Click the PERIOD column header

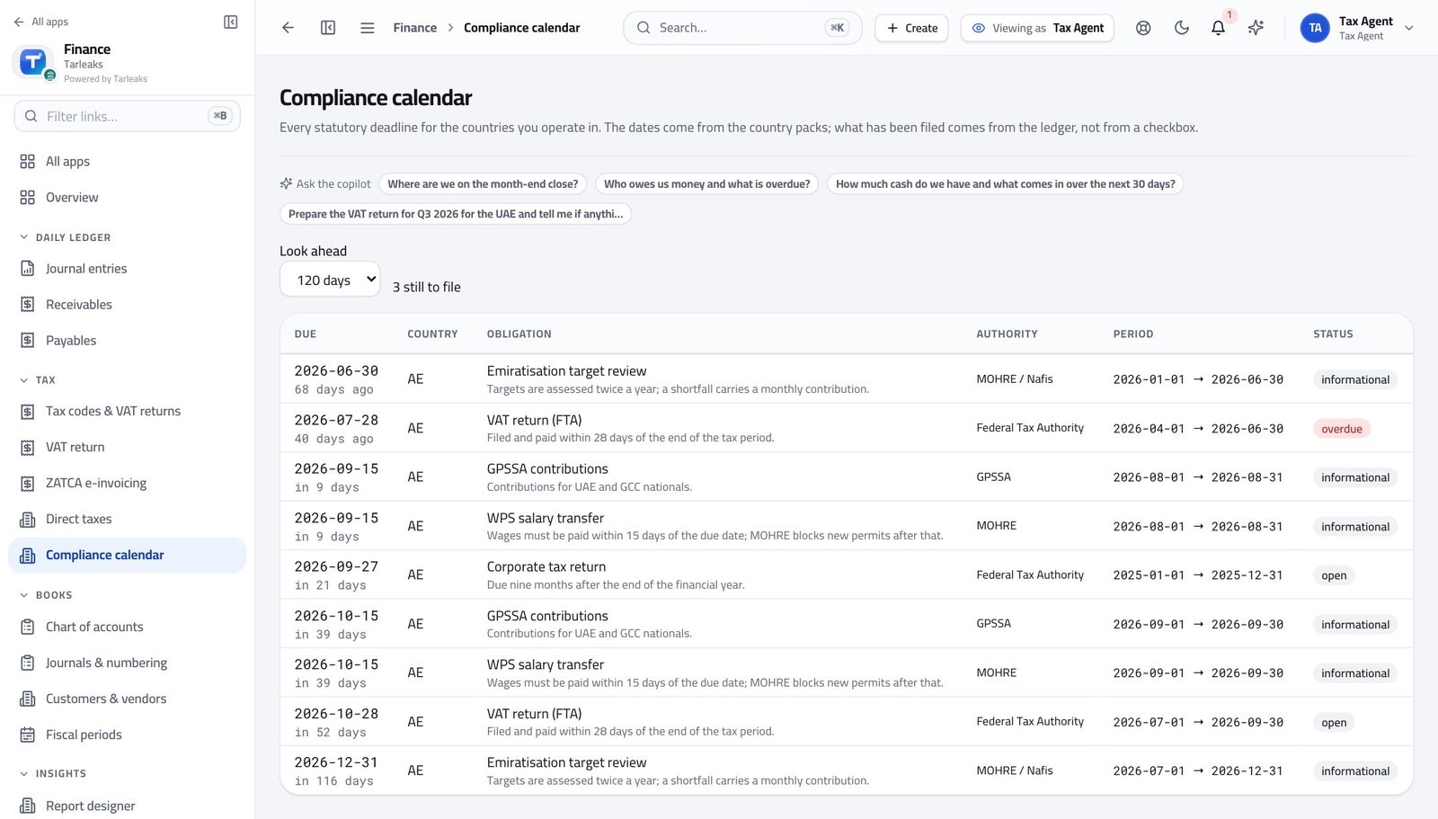(x=1132, y=334)
